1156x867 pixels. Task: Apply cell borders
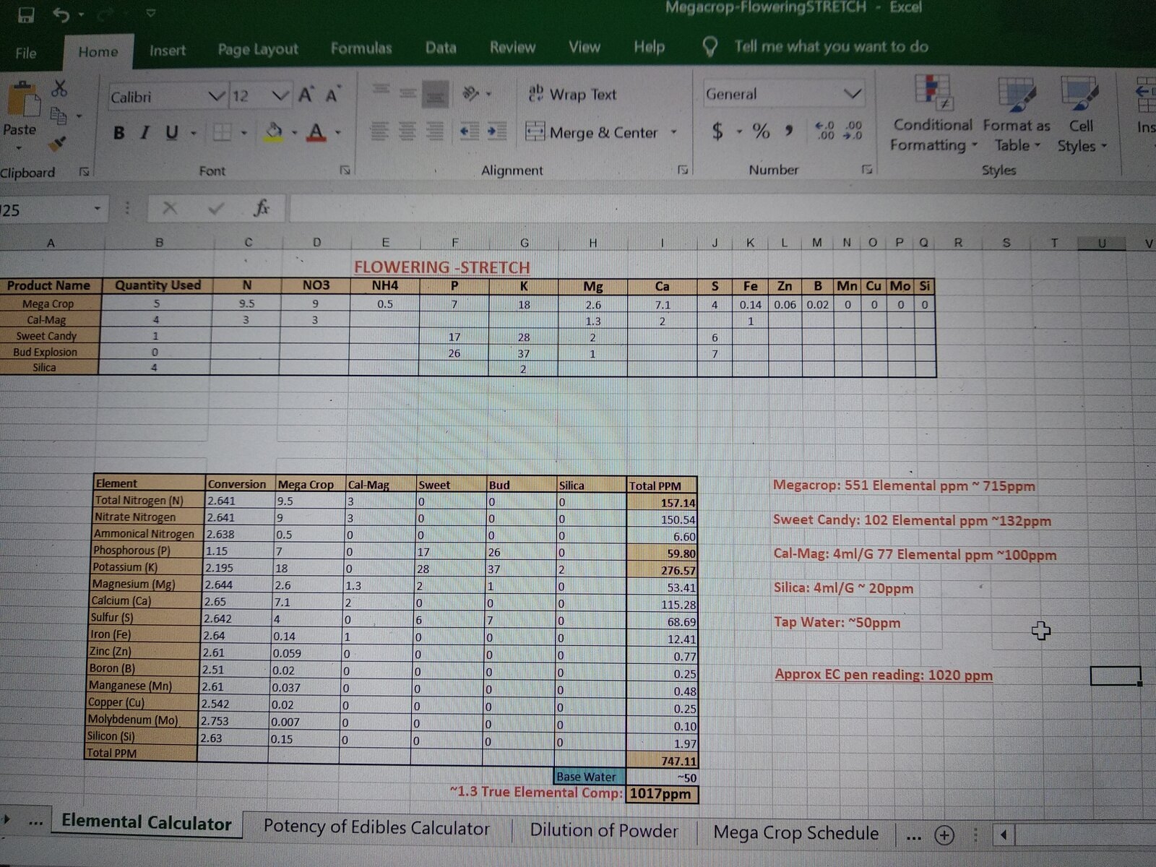point(223,132)
